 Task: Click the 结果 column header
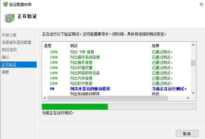(x=170, y=46)
